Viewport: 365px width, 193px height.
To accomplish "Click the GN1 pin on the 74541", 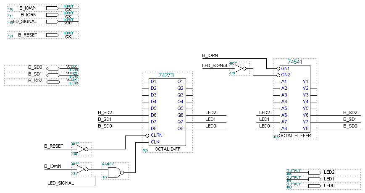I will [286, 68].
